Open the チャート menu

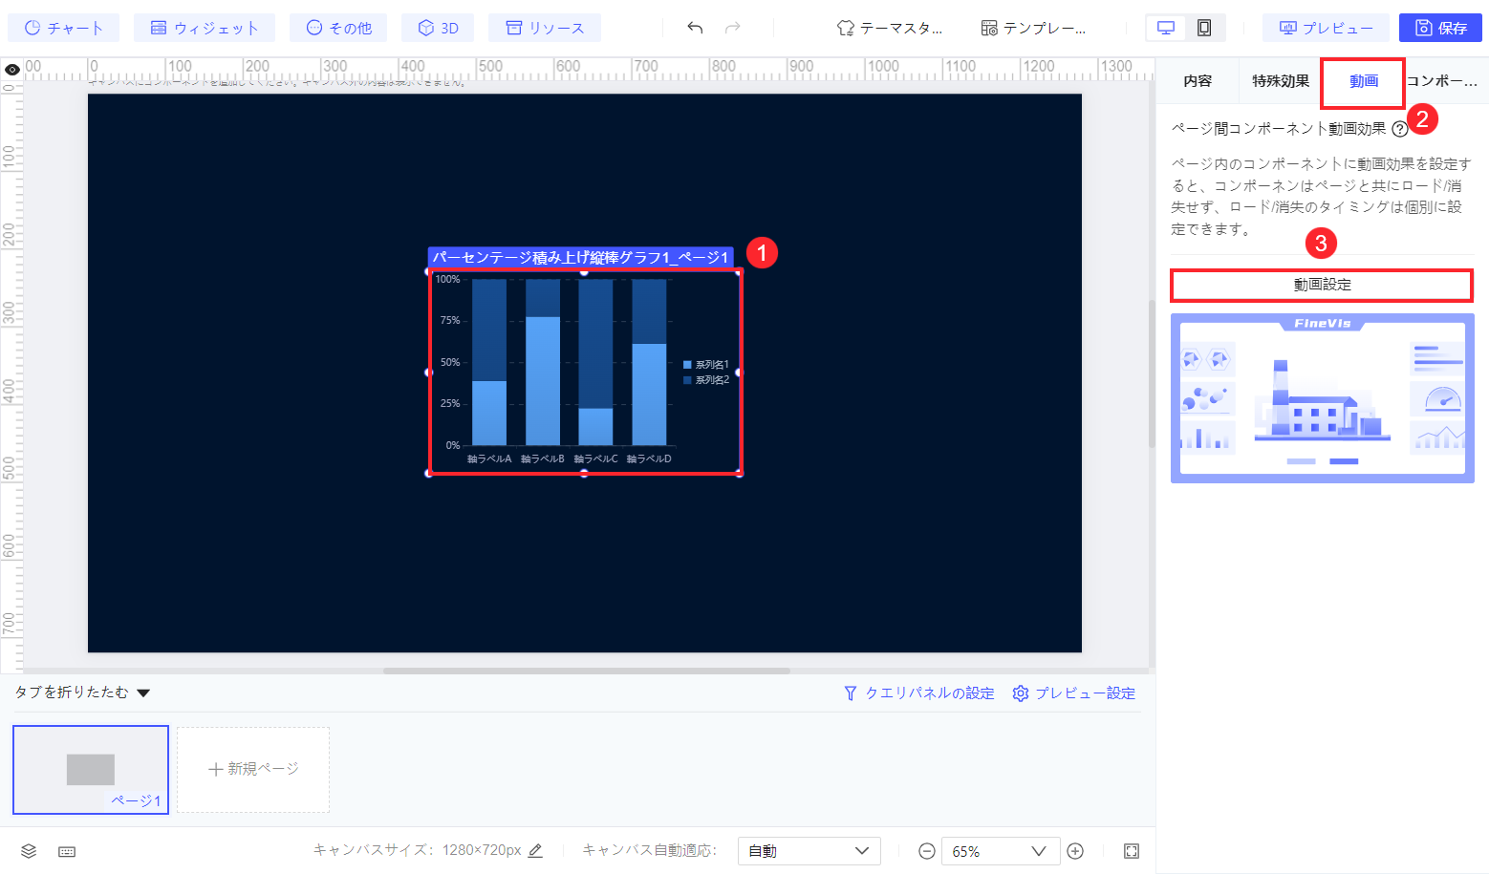(63, 28)
